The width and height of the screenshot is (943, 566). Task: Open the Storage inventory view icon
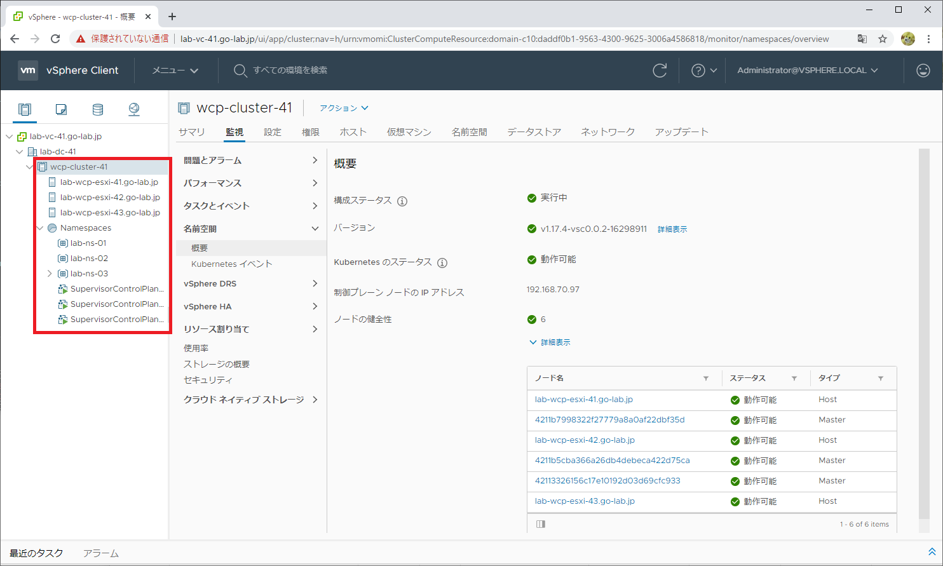(x=97, y=109)
